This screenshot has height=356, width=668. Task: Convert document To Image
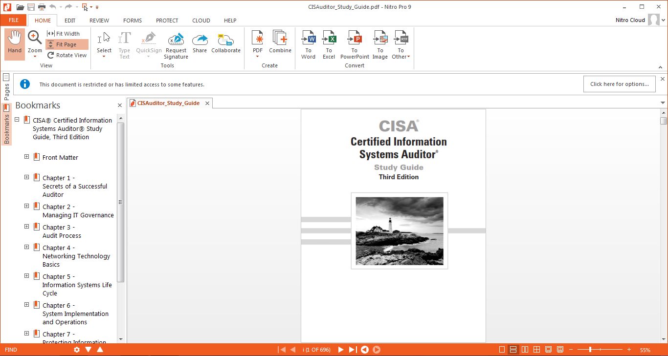[x=380, y=45]
